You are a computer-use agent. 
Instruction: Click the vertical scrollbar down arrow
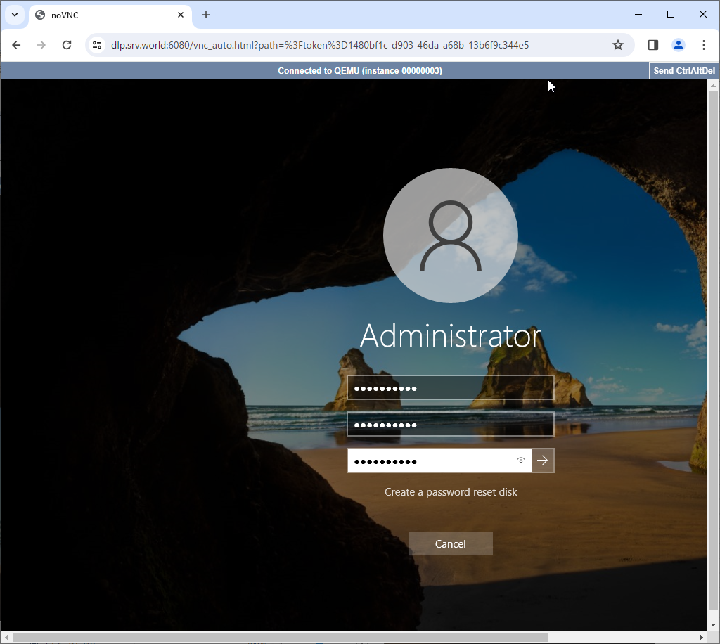point(713,625)
